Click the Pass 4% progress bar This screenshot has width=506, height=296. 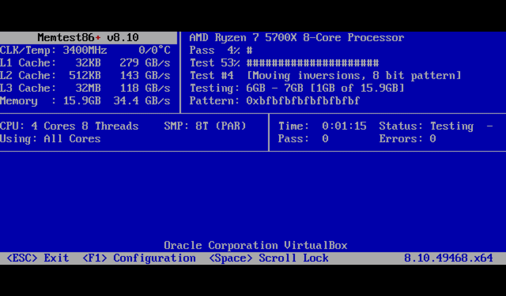point(221,50)
